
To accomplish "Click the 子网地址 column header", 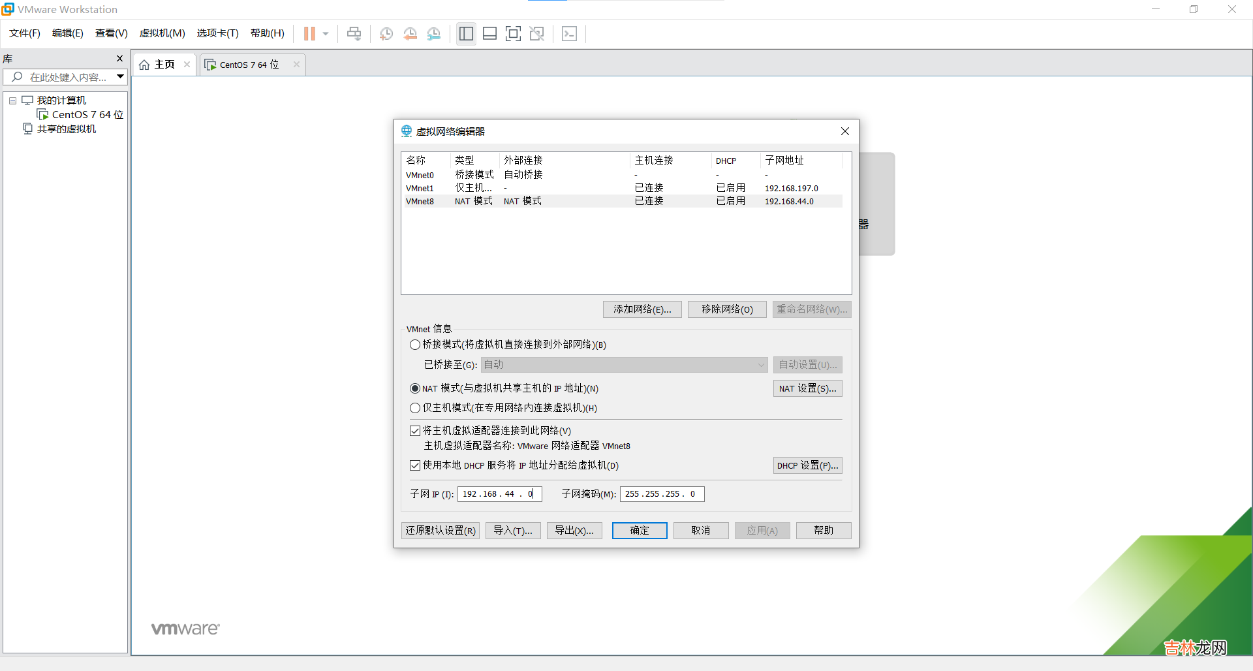I will tap(801, 161).
